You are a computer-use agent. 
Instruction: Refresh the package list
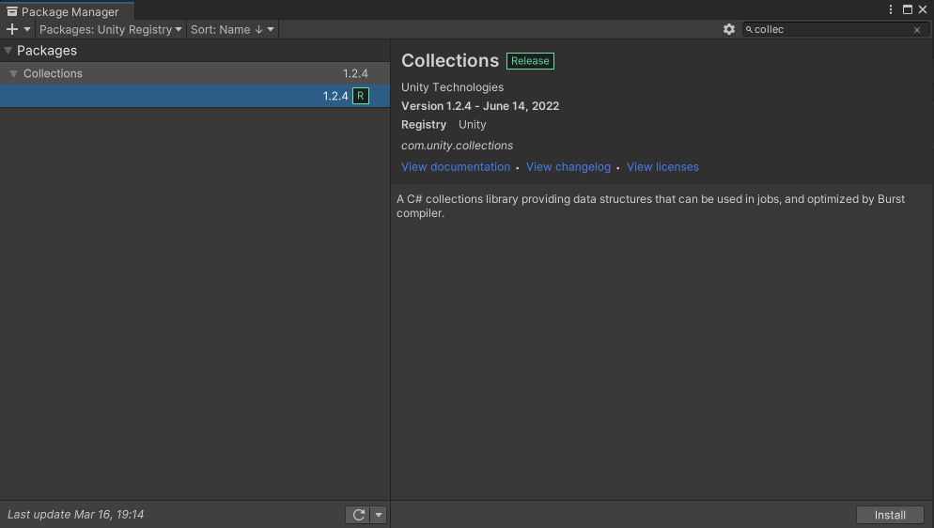(359, 515)
